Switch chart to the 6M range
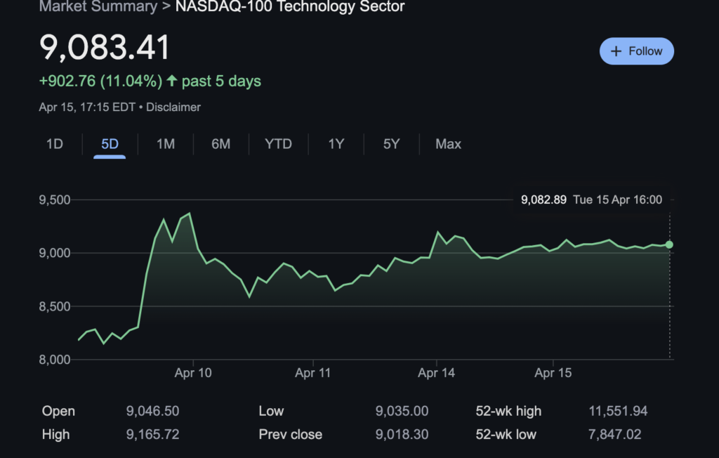This screenshot has height=458, width=719. [x=220, y=144]
